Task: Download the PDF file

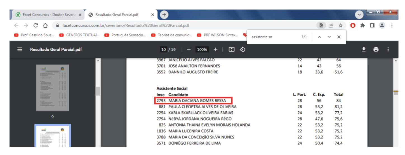Action: tap(364, 50)
